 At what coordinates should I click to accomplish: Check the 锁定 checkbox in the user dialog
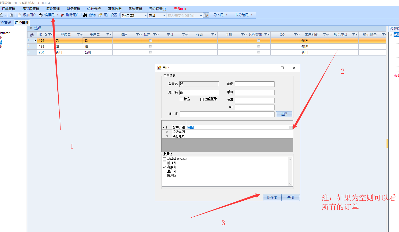point(181,99)
